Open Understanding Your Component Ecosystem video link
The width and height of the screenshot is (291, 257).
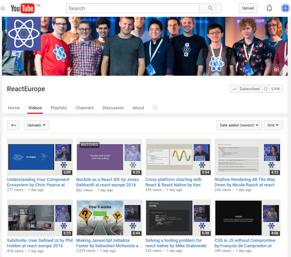[x=38, y=182]
